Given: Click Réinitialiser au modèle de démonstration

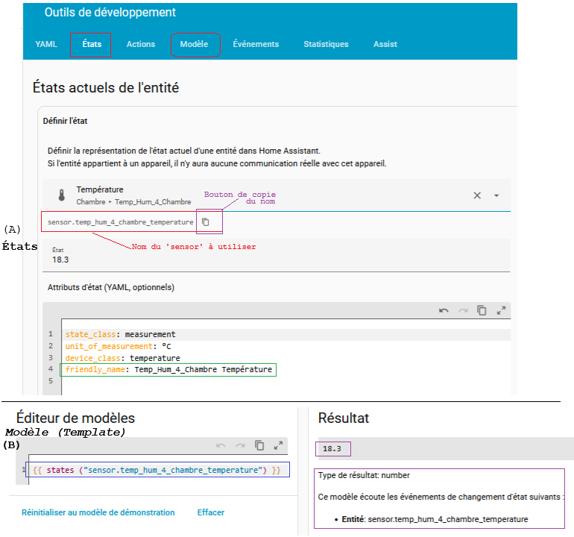Looking at the screenshot, I should (x=98, y=512).
